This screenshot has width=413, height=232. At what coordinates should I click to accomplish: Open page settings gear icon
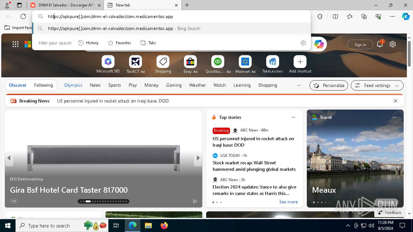click(x=393, y=44)
